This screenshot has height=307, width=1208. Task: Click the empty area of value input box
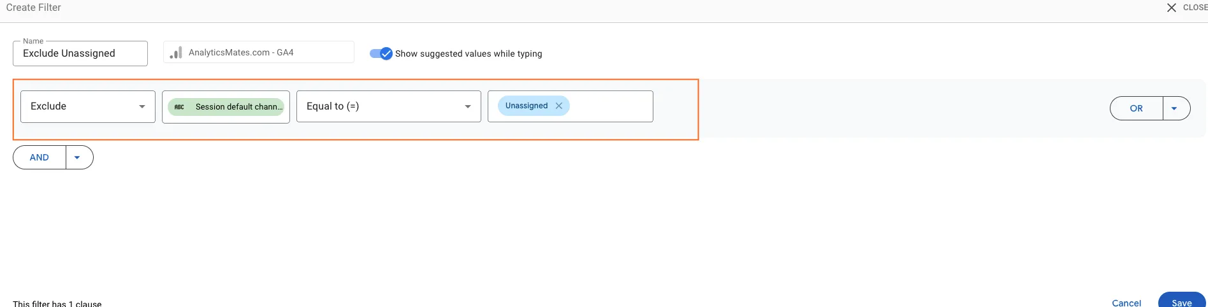coord(610,106)
